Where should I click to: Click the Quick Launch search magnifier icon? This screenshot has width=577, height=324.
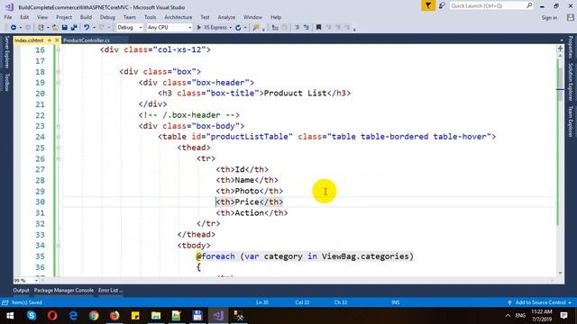(529, 5)
